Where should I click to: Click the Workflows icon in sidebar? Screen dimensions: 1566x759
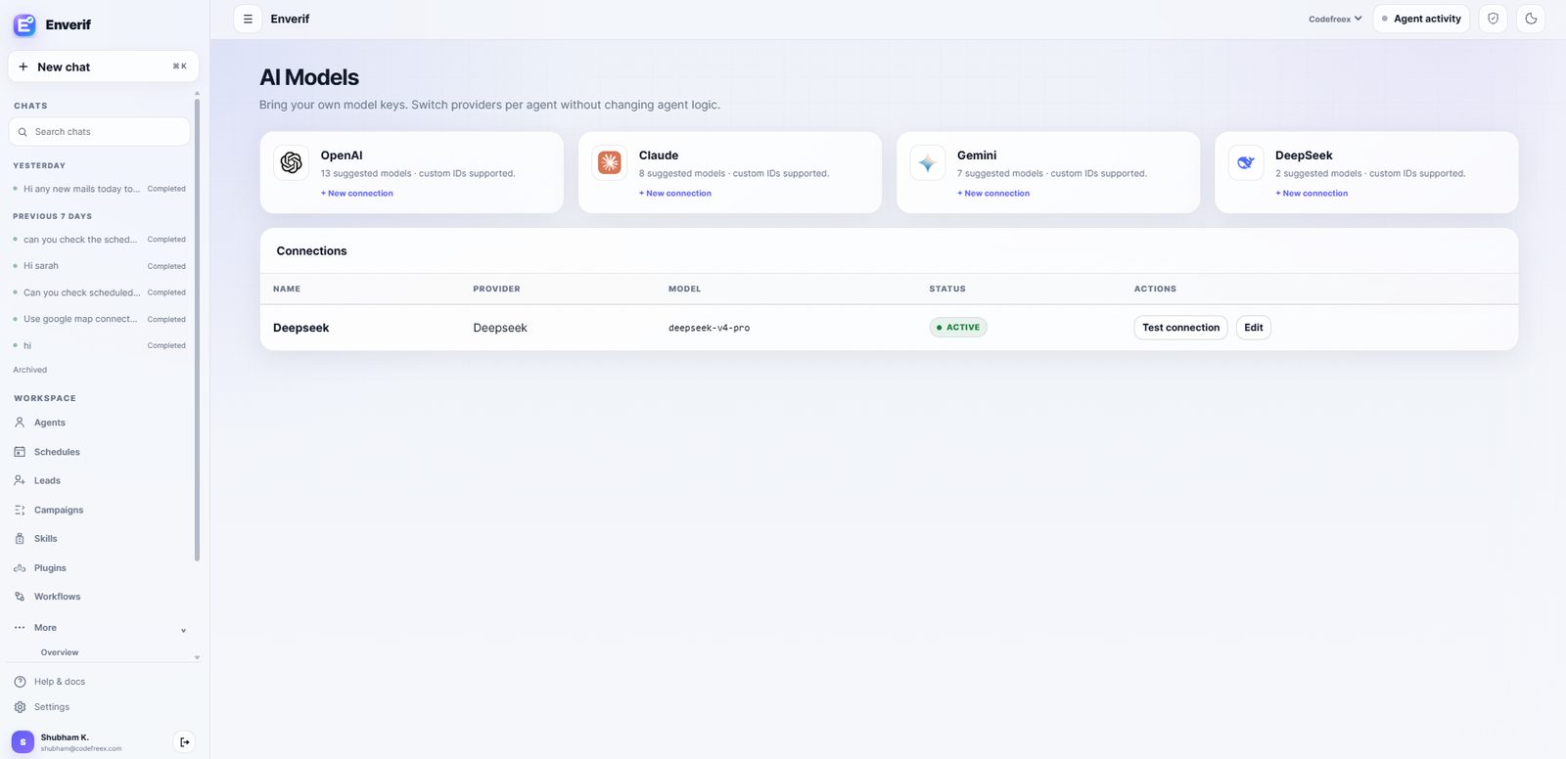point(20,597)
